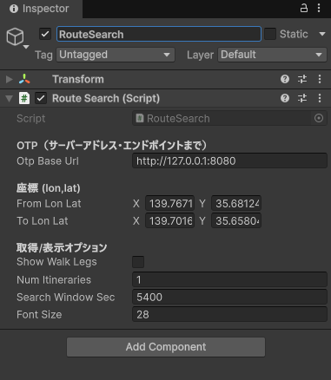
Task: Click the Script object picker circle
Action: pyautogui.click(x=319, y=118)
